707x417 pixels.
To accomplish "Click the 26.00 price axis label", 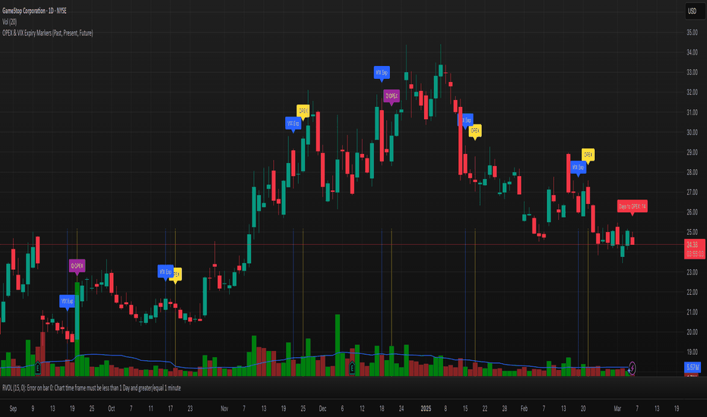I will click(692, 212).
